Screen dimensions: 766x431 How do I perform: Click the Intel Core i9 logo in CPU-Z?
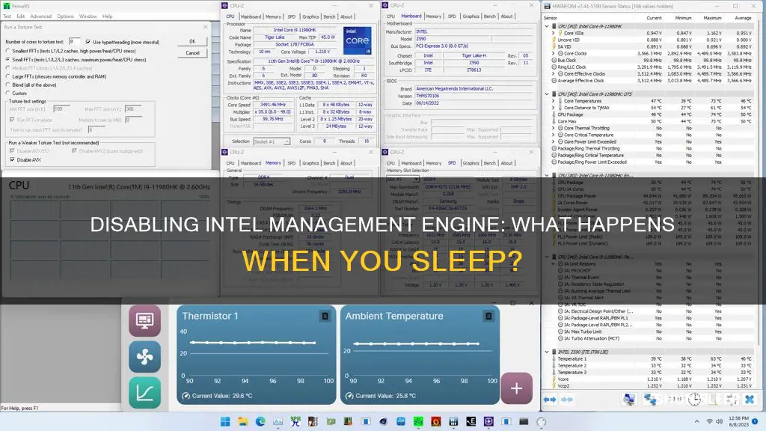pyautogui.click(x=357, y=40)
